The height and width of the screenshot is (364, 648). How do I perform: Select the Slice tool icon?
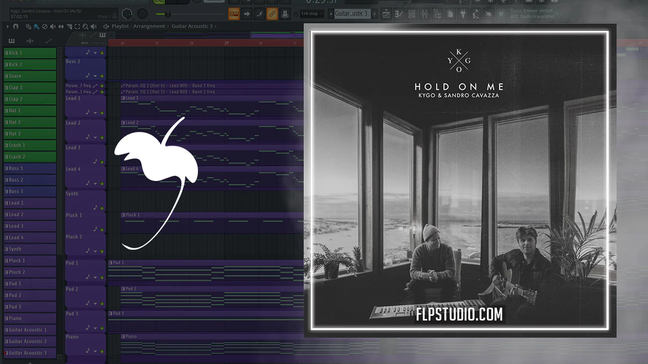(x=69, y=26)
